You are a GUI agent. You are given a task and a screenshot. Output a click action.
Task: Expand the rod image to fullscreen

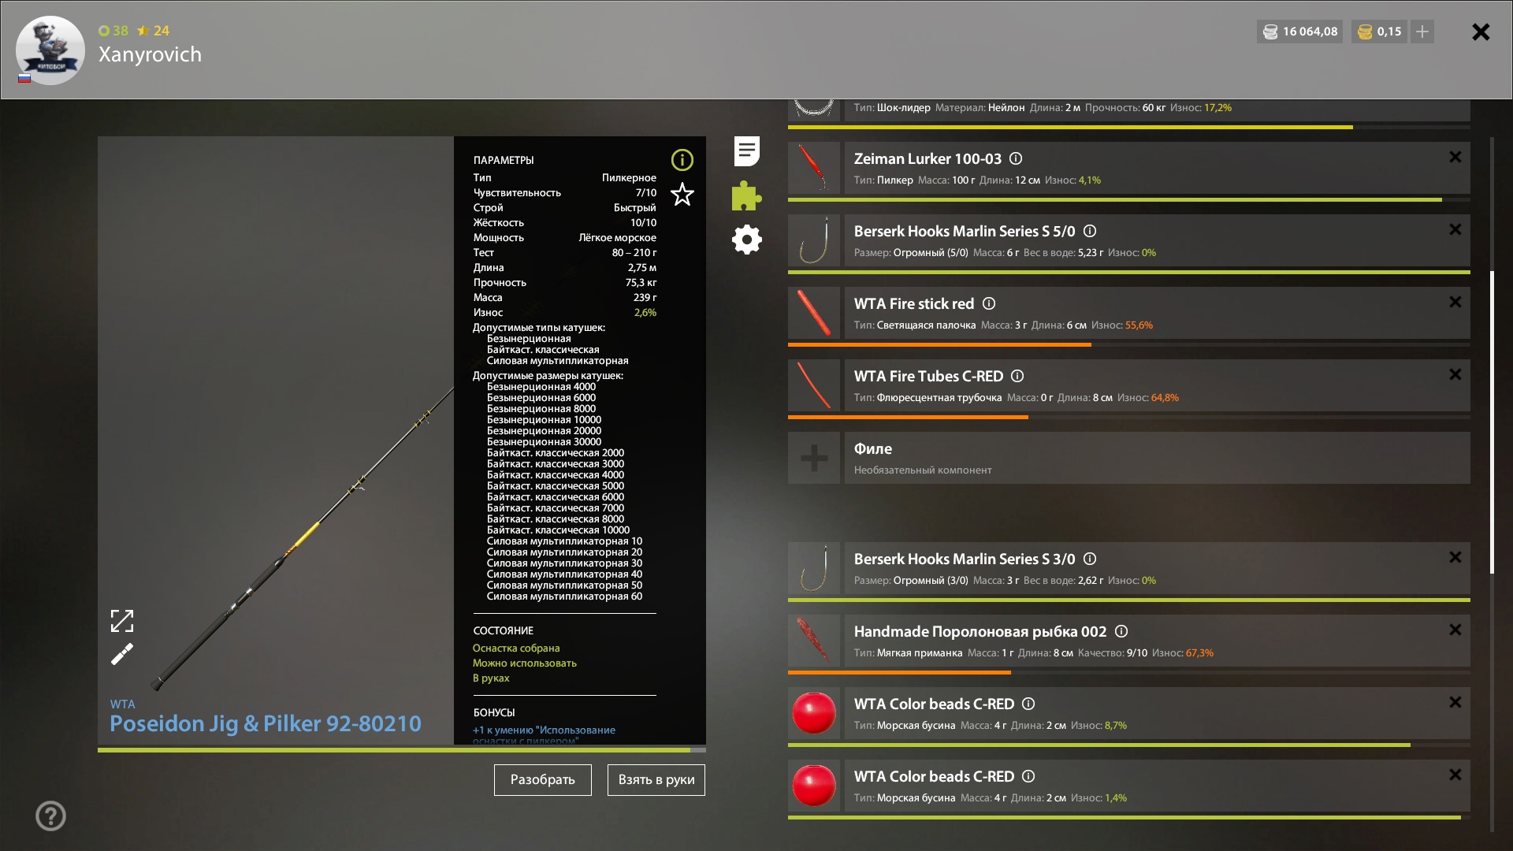[x=122, y=621]
